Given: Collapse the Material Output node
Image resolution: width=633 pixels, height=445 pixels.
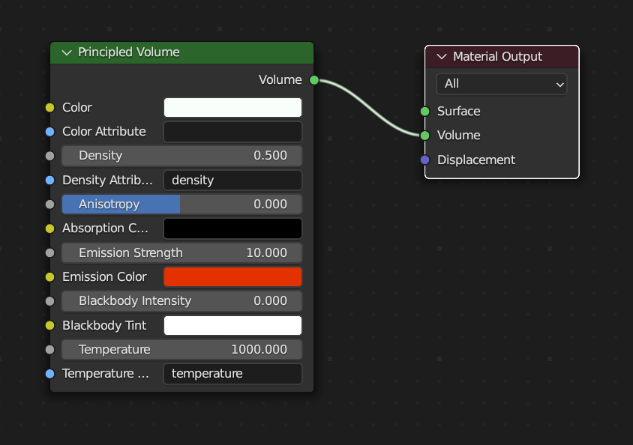Looking at the screenshot, I should 441,57.
